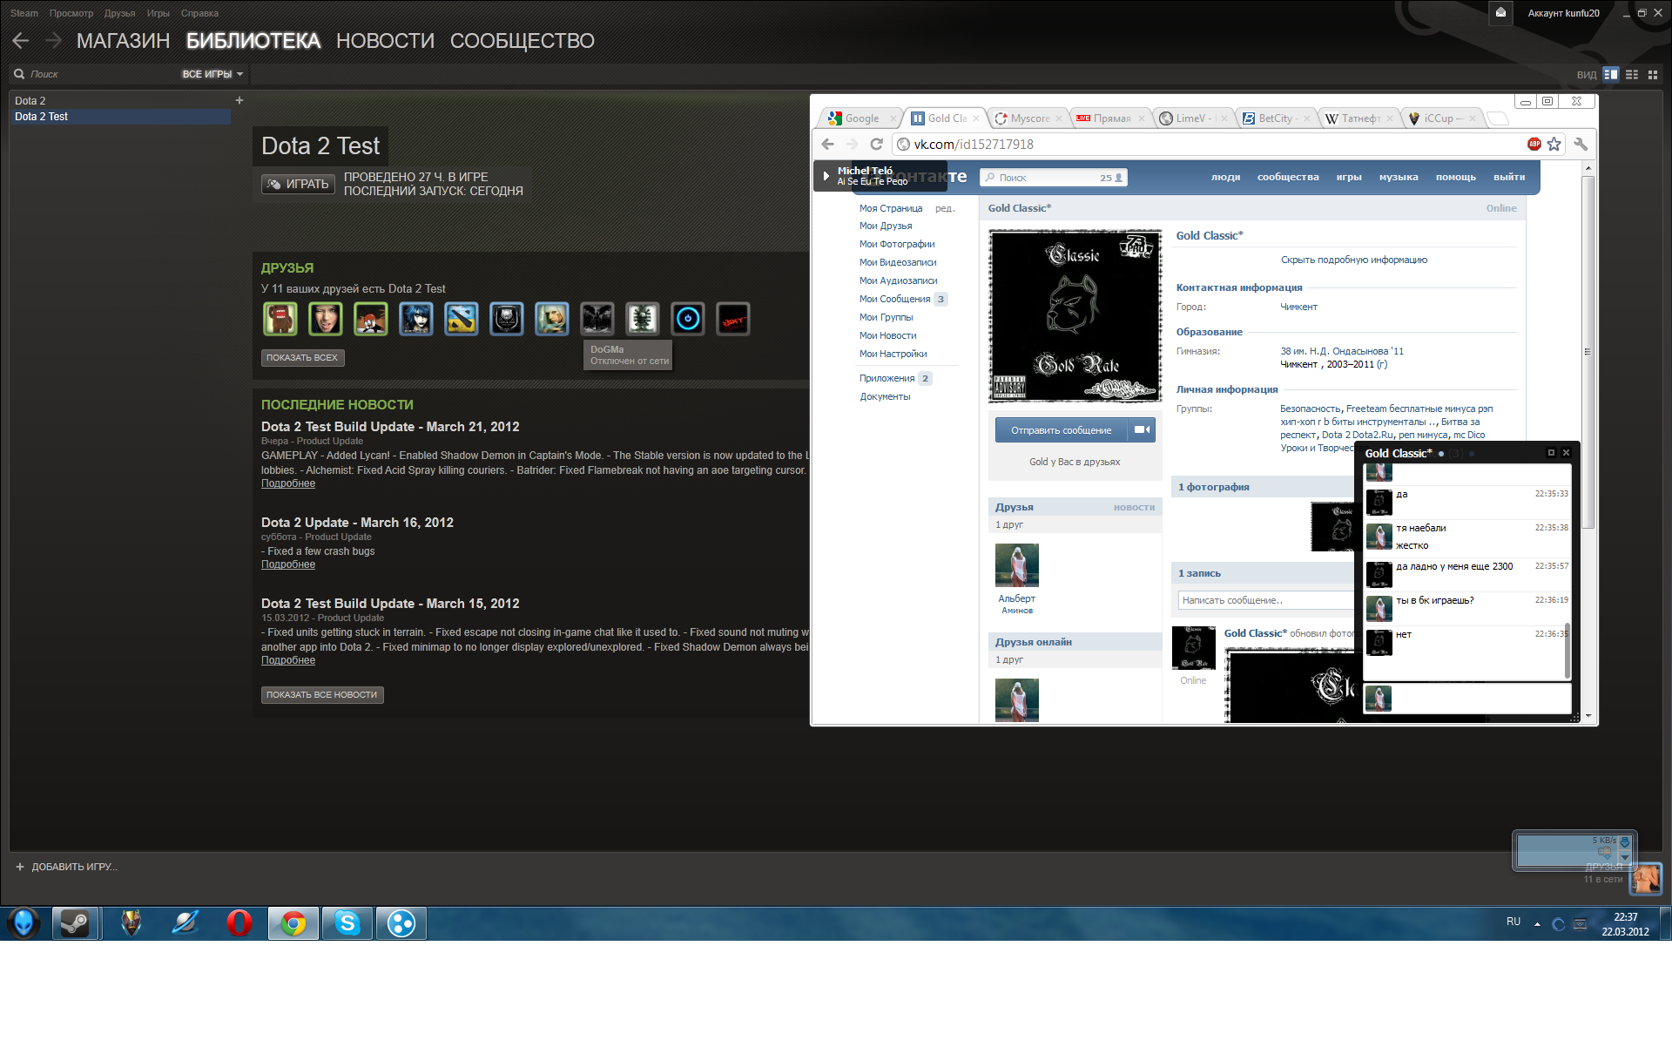The image size is (1672, 1054).
Task: Click the Написать сообщение field
Action: click(1267, 600)
